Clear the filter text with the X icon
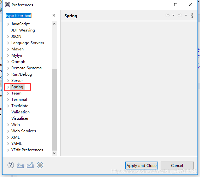 pyautogui.click(x=54, y=15)
